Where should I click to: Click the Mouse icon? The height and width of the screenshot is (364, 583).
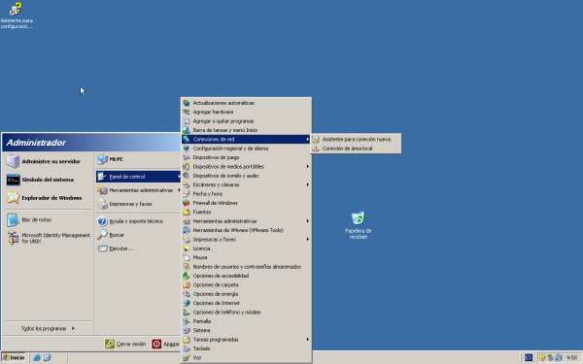pos(187,257)
